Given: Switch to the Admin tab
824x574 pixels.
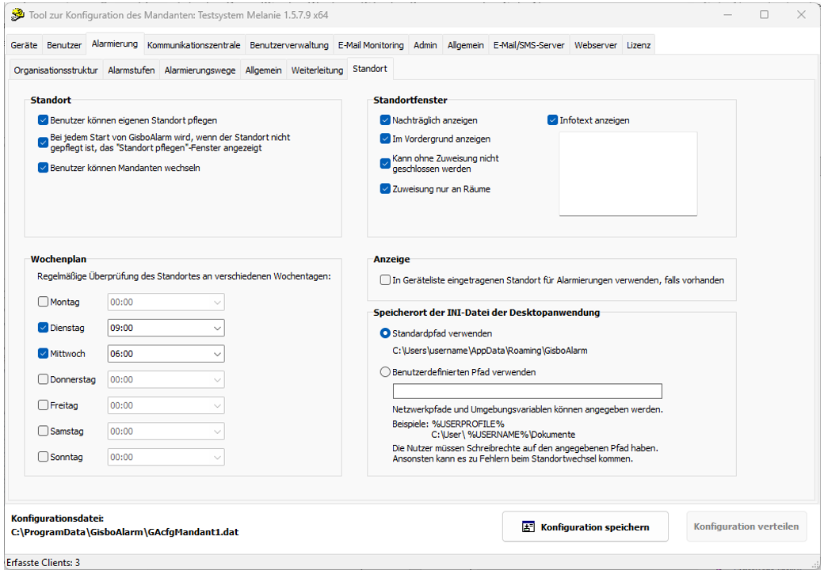Looking at the screenshot, I should coord(425,45).
